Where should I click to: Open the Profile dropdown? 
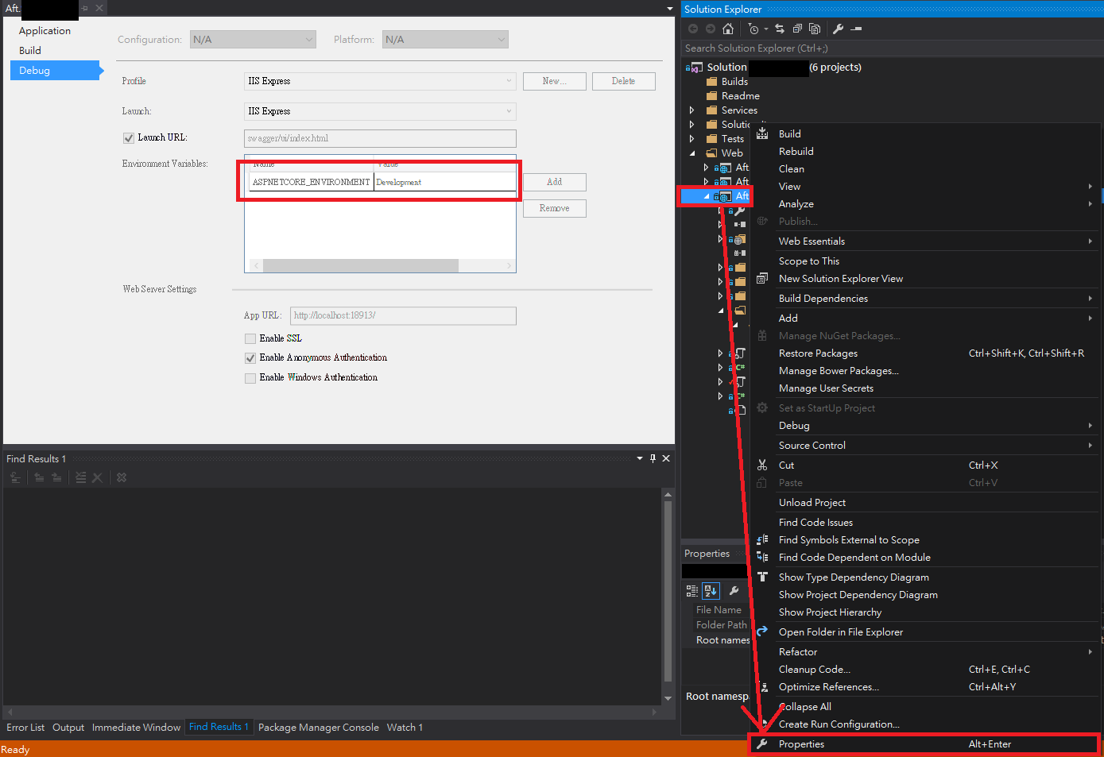(x=380, y=81)
